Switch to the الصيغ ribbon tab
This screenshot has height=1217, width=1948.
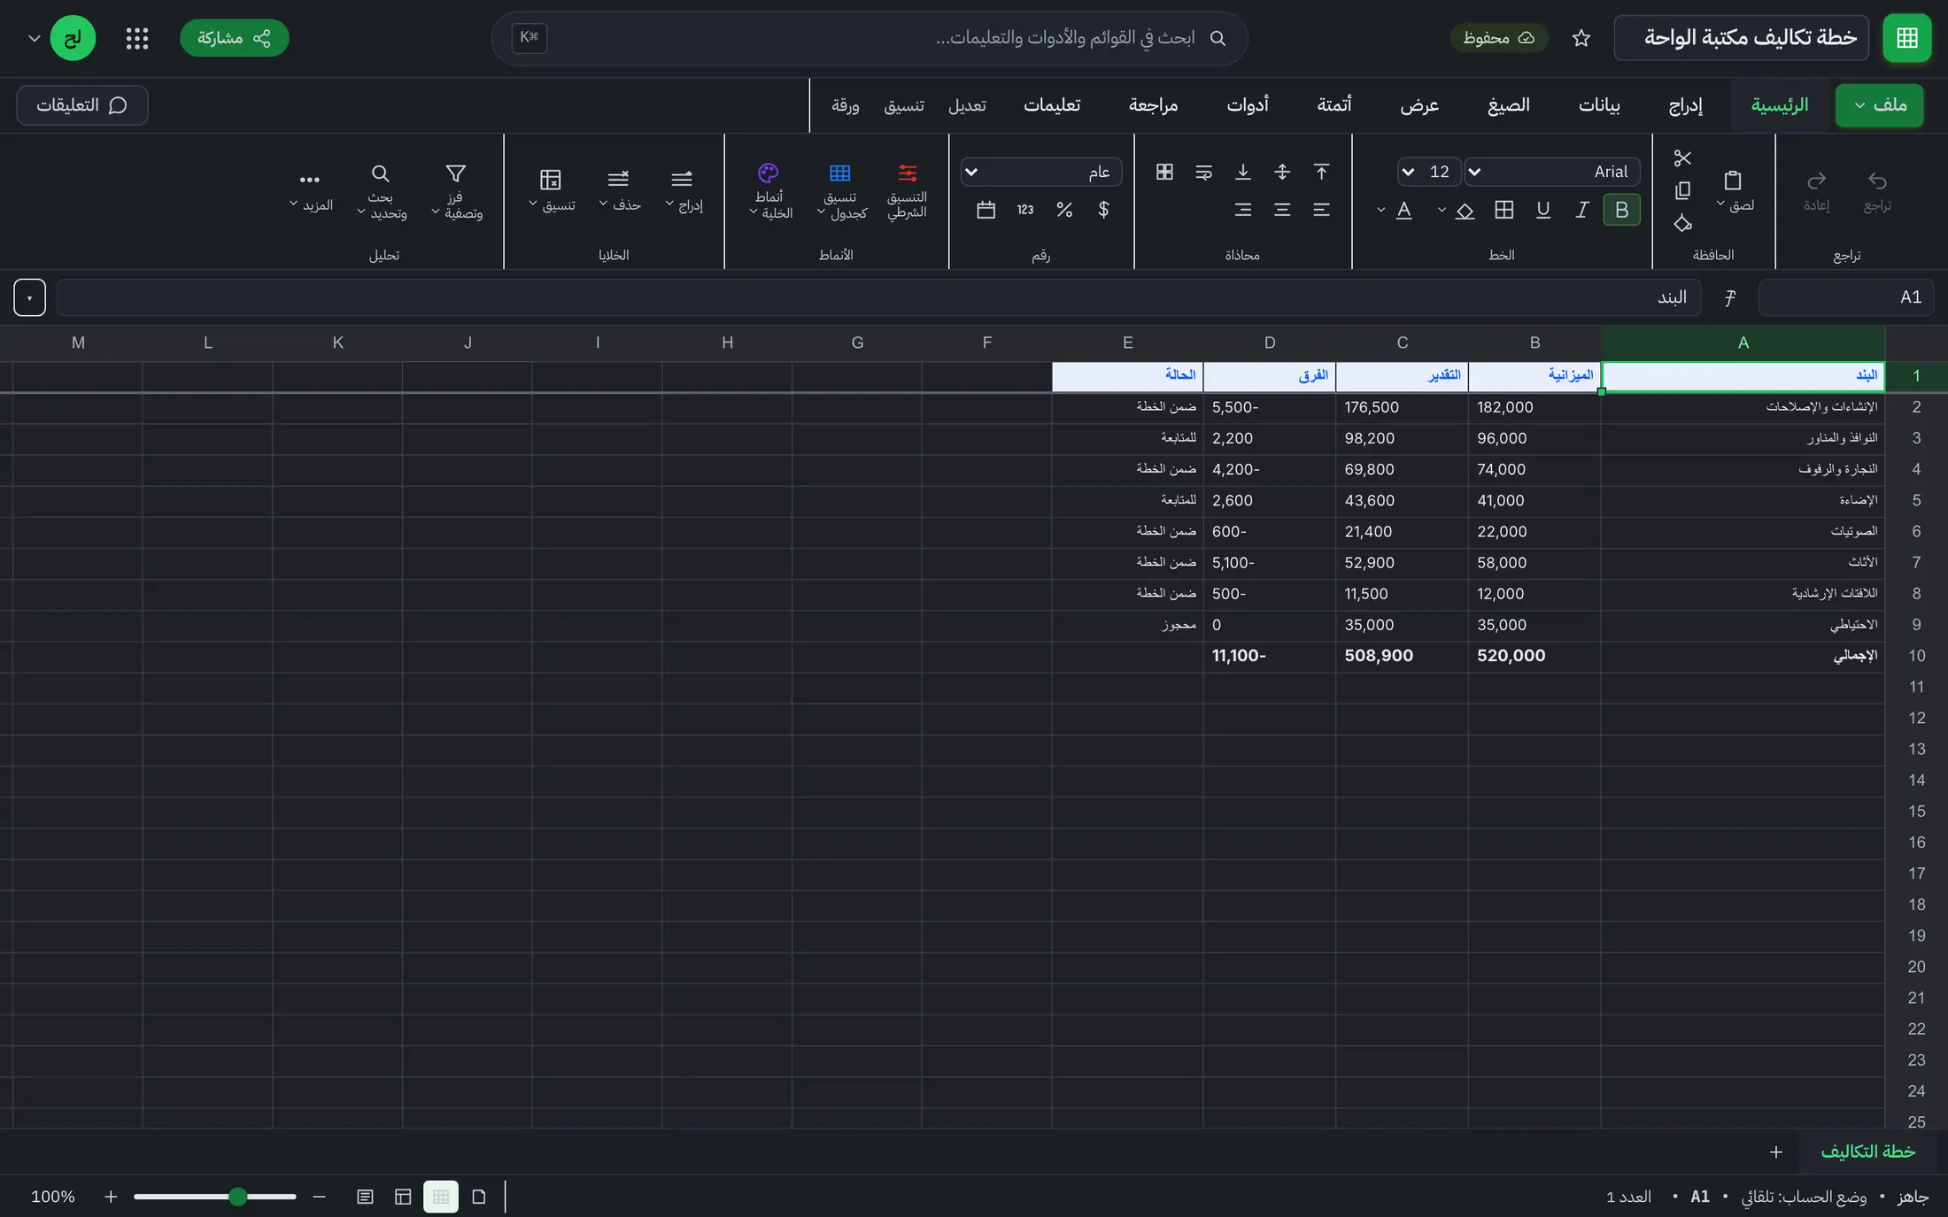(x=1508, y=105)
